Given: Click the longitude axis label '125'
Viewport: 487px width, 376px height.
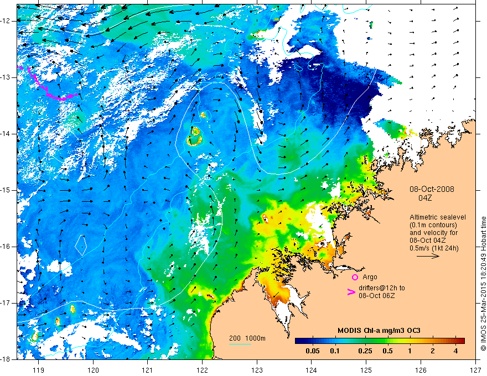Looking at the screenshot, I should click(366, 370).
